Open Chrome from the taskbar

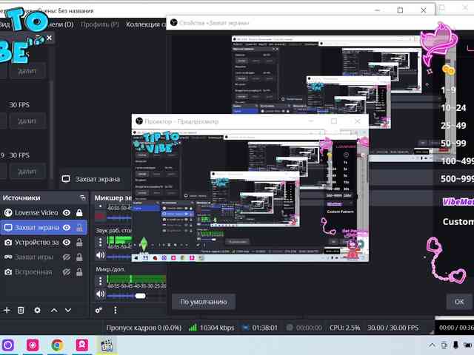click(x=57, y=345)
